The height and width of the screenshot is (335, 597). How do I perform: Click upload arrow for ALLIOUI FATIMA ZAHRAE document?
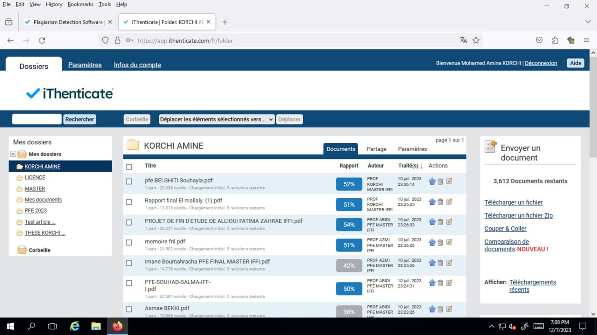coord(432,222)
